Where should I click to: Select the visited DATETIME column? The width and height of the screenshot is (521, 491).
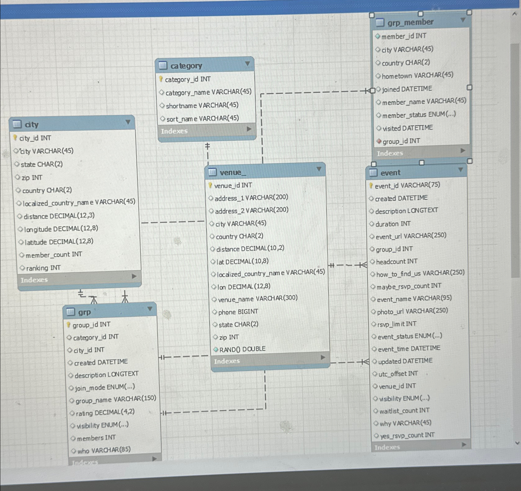tap(408, 128)
